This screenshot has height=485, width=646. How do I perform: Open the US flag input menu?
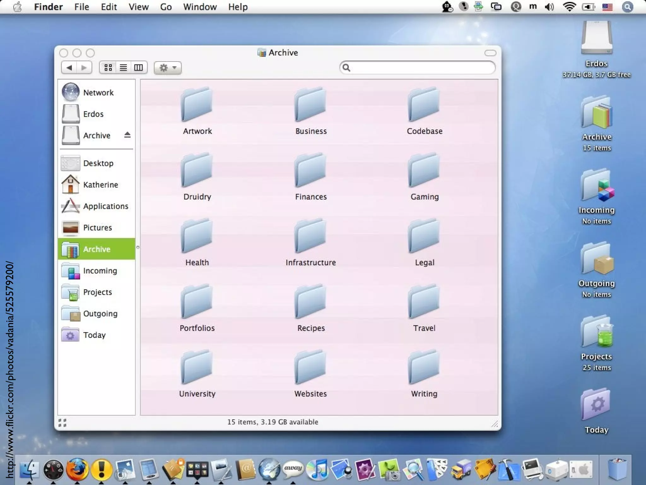point(607,7)
